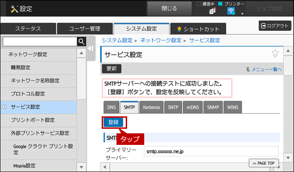This screenshot has height=172, width=294.
Task: Select the WINS service tab
Action: click(x=233, y=107)
